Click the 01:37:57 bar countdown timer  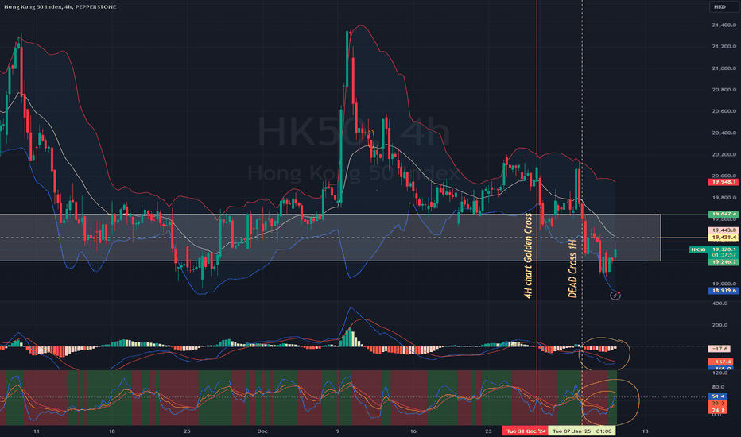coord(724,255)
